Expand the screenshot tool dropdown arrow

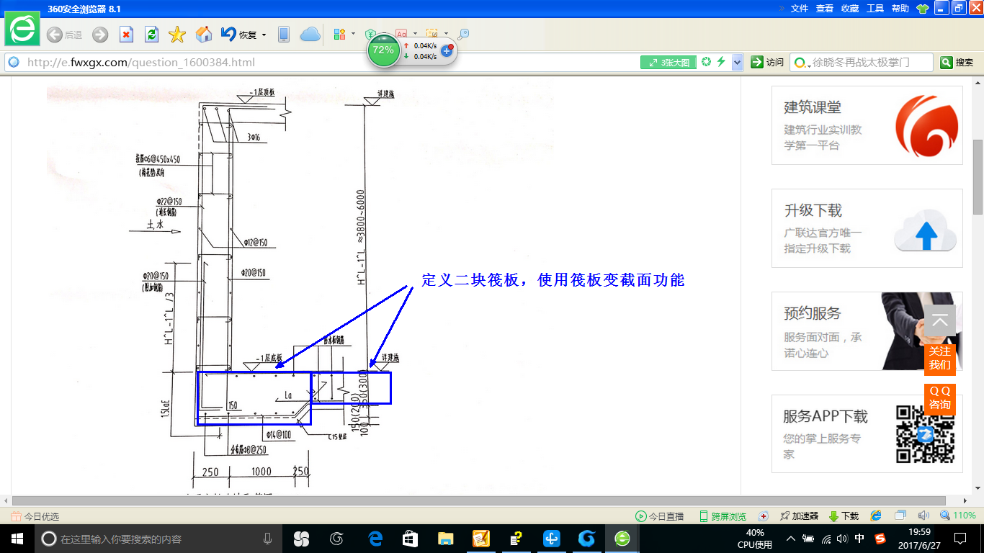[446, 34]
